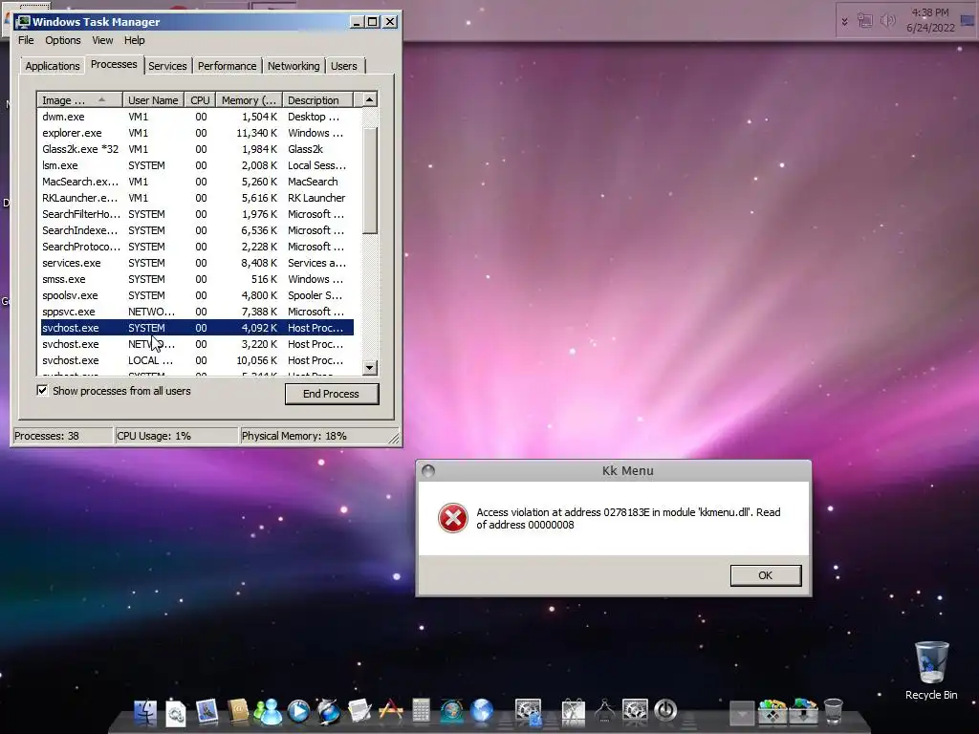Select the MacSearch.ex... process row
979x734 pixels.
(x=197, y=182)
